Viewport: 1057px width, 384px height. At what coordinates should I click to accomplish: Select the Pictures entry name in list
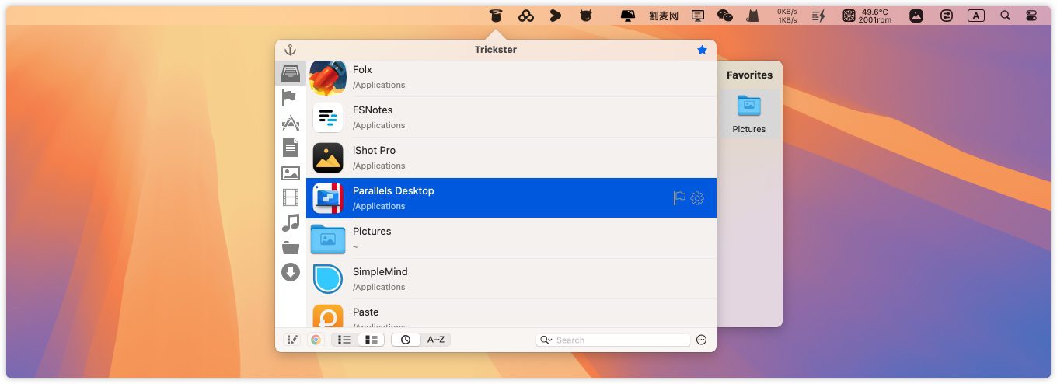(372, 231)
